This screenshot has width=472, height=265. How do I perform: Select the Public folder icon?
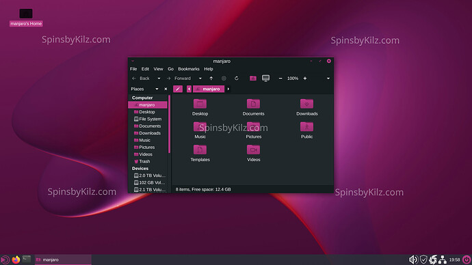pos(306,127)
